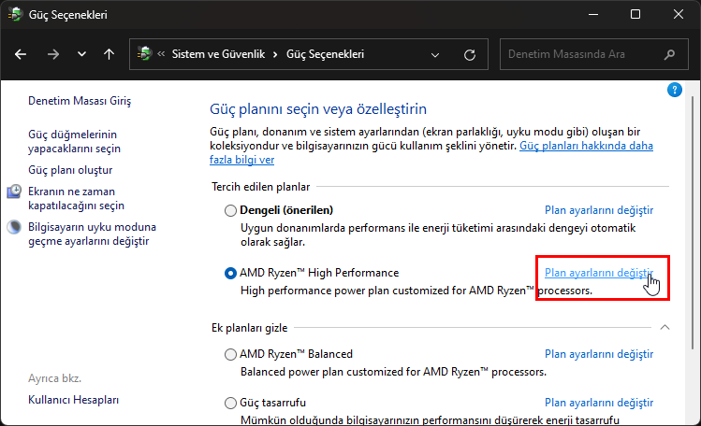701x426 pixels.
Task: Open Ekranın ne zaman kapatılacağını seçin
Action: [x=76, y=198]
